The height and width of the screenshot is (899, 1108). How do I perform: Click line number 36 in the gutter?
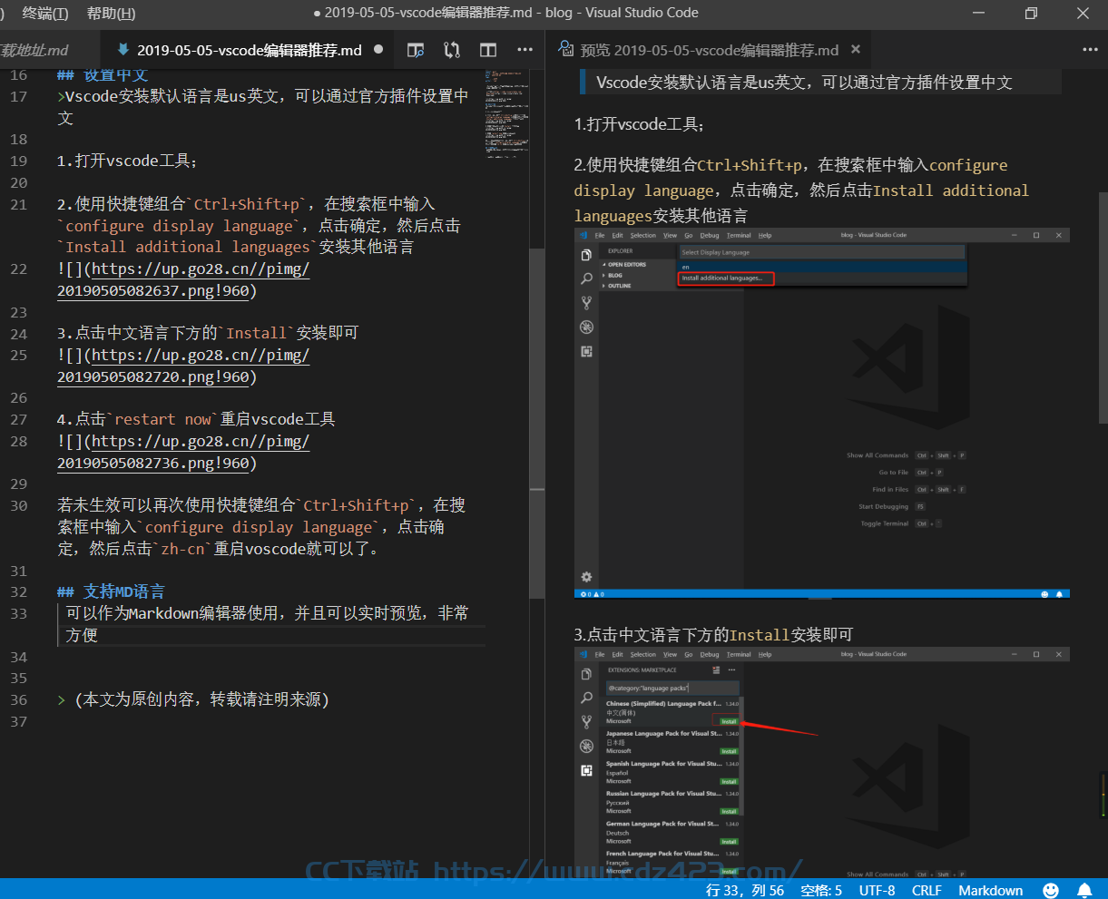[x=19, y=699]
